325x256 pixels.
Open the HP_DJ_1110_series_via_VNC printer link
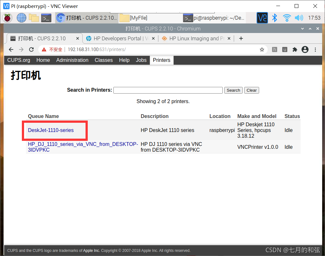[83, 147]
